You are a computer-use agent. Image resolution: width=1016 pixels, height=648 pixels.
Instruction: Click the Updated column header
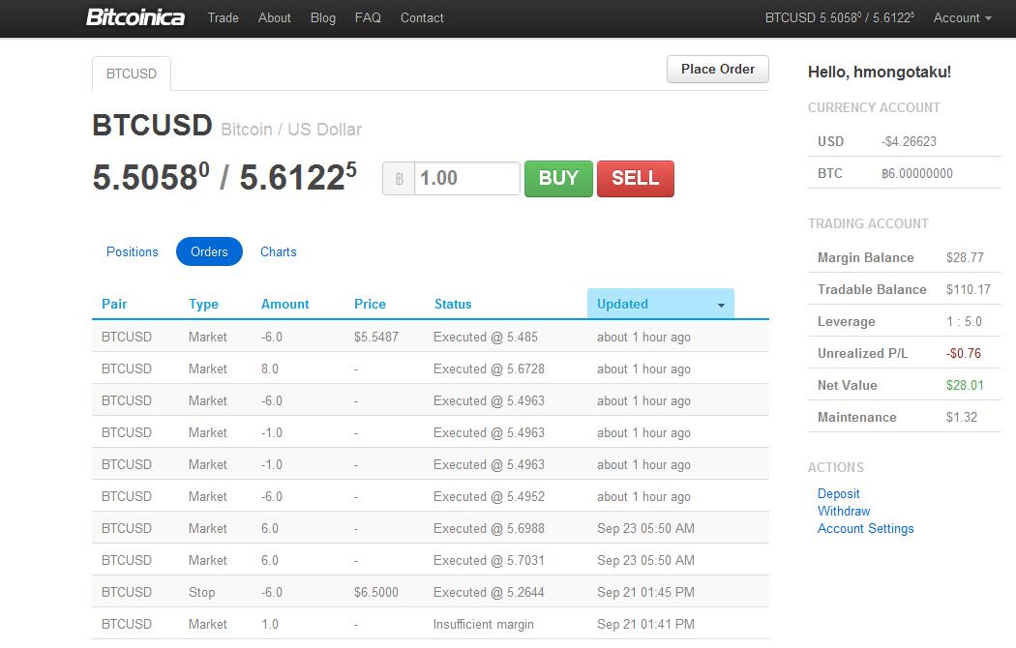pos(660,305)
